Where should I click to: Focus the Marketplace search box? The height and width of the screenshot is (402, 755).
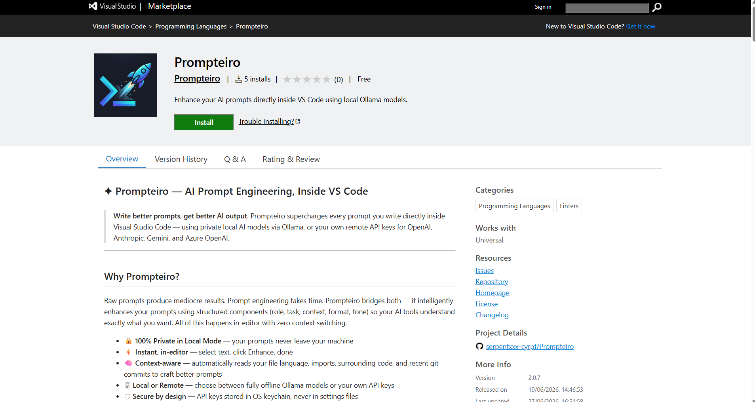tap(607, 8)
